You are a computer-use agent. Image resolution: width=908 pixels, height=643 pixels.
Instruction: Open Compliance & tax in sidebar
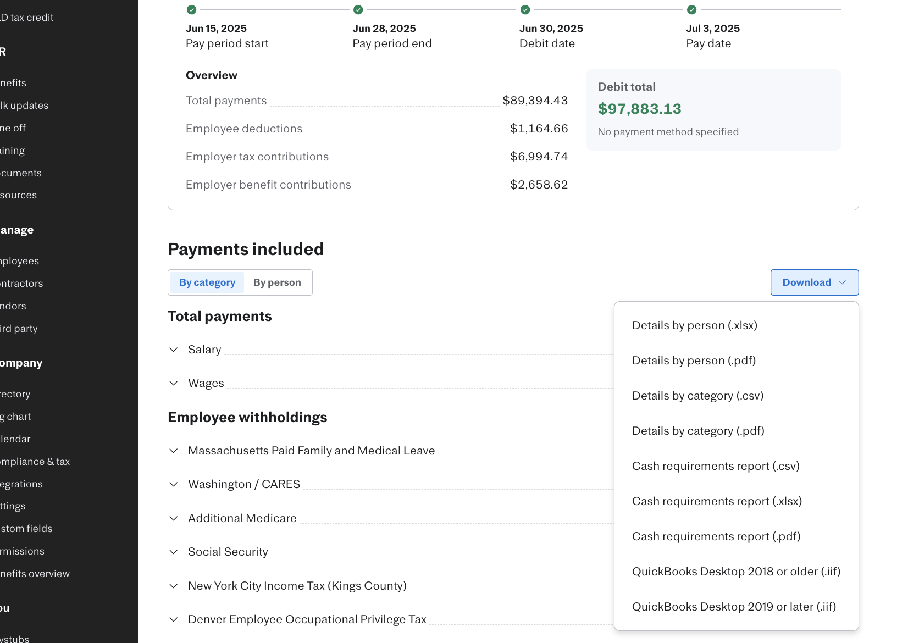pyautogui.click(x=35, y=462)
